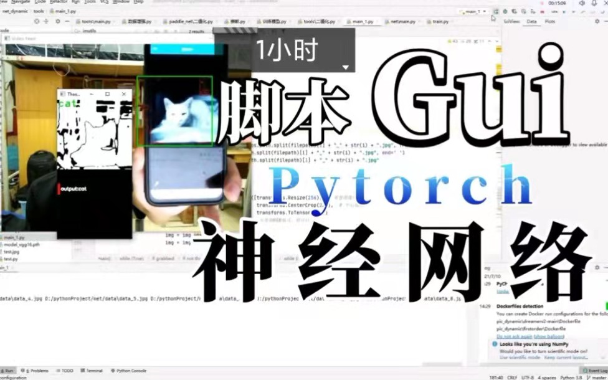The width and height of the screenshot is (608, 380).
Task: Switch to the paddle_net\二值化.py editor tab
Action: [x=188, y=22]
